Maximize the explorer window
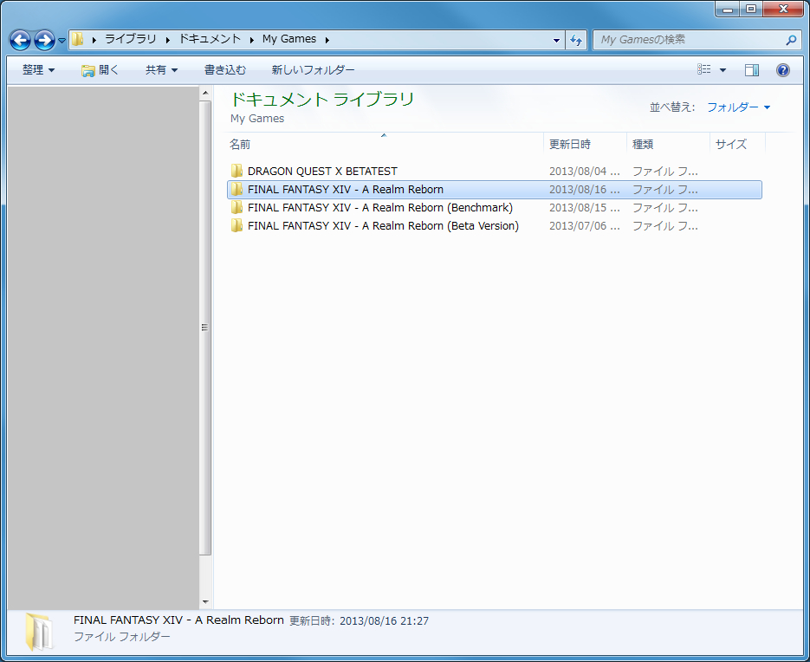The width and height of the screenshot is (810, 662). coord(751,9)
